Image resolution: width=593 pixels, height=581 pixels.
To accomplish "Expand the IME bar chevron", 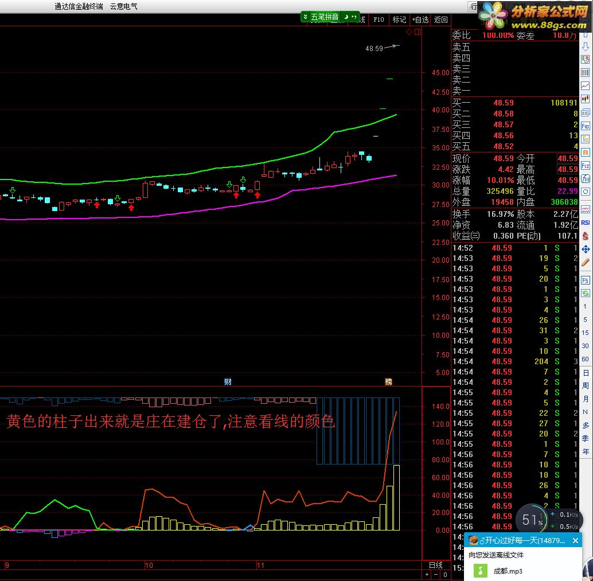I will (306, 17).
